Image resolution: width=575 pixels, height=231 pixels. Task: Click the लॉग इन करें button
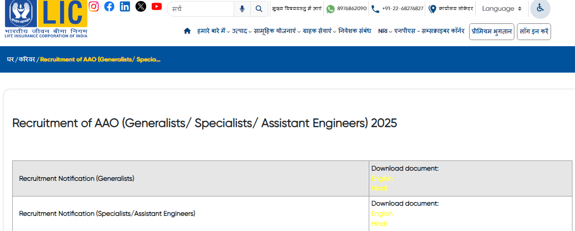(534, 32)
